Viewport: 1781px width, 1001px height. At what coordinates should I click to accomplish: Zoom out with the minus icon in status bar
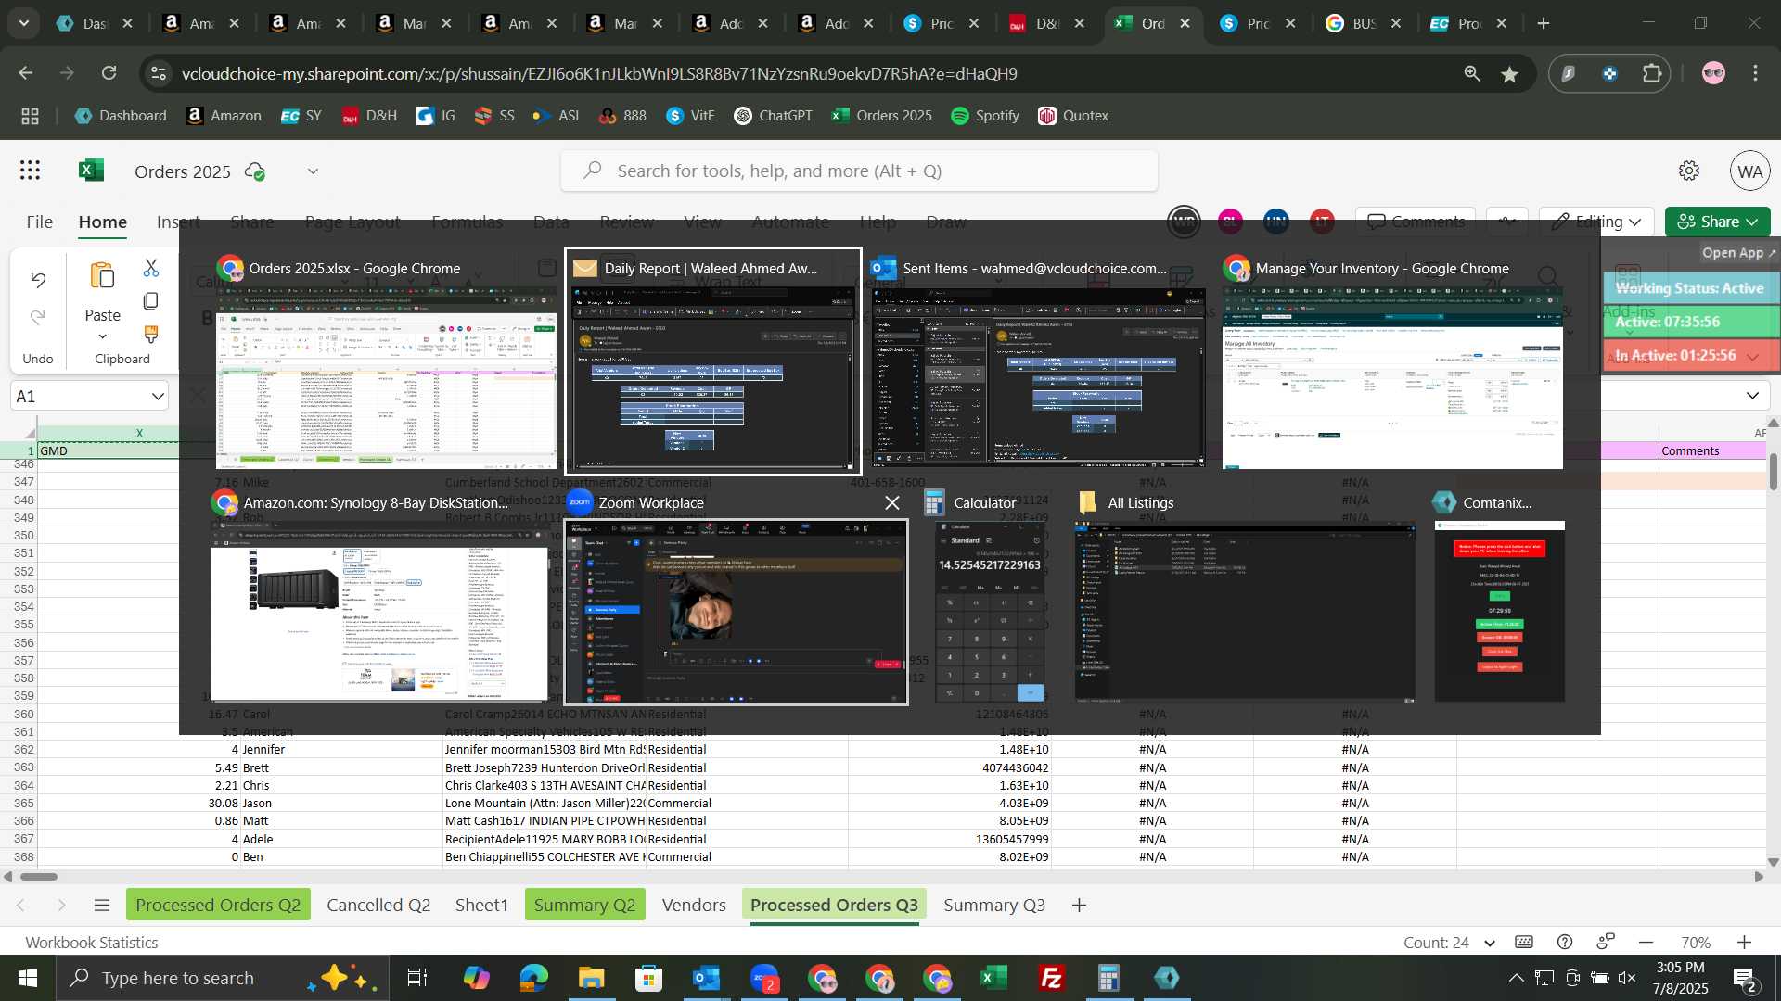click(x=1646, y=943)
